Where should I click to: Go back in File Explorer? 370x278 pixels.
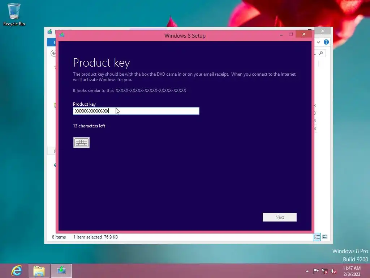53,53
